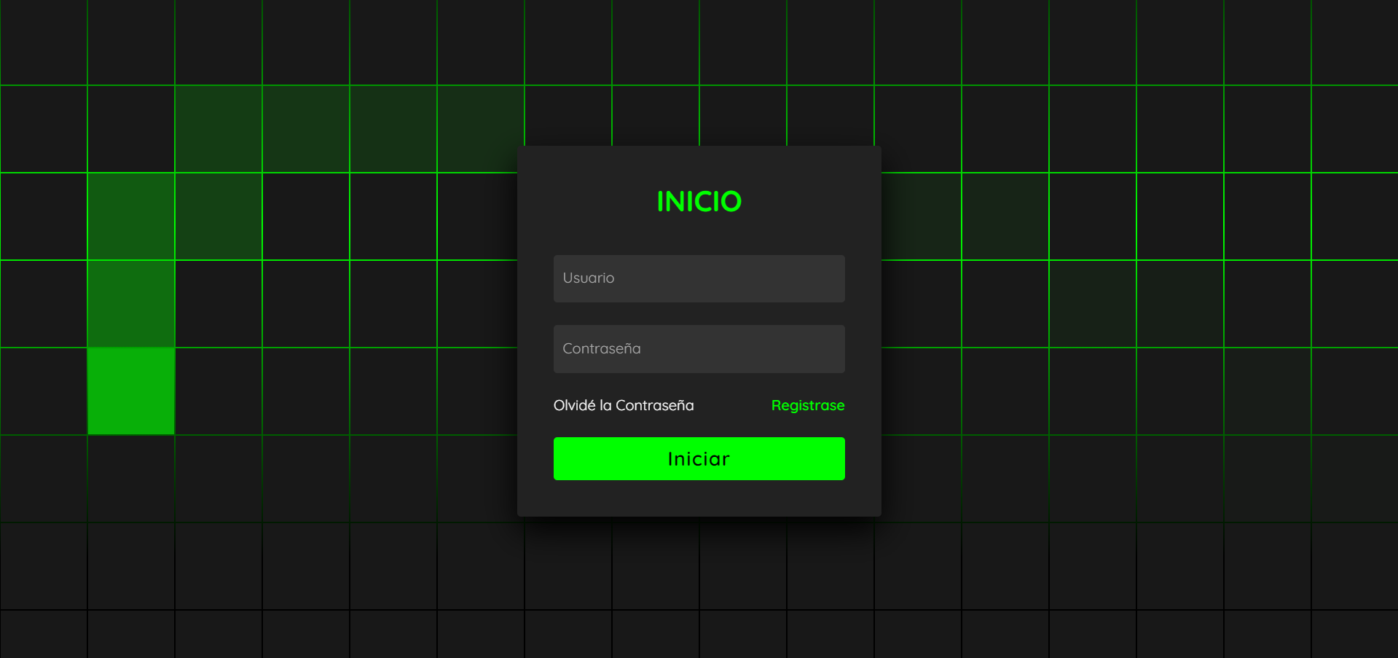Viewport: 1398px width, 658px height.
Task: Click the green Registrase text
Action: coord(807,405)
